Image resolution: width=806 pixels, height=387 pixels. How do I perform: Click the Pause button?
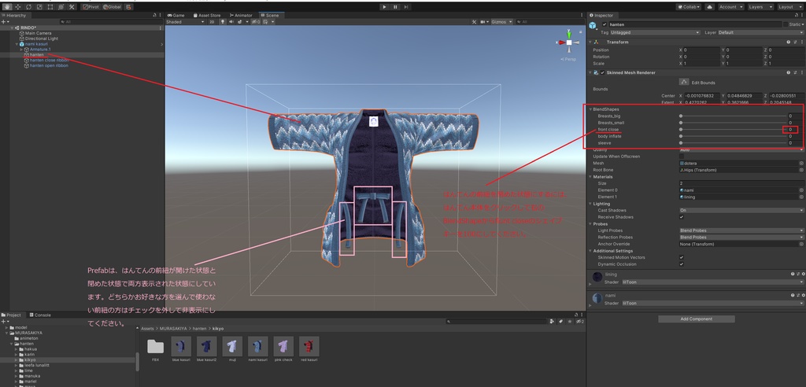[x=395, y=7]
